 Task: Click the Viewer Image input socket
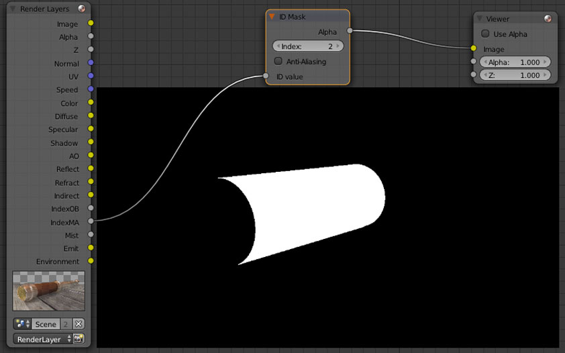click(x=474, y=48)
